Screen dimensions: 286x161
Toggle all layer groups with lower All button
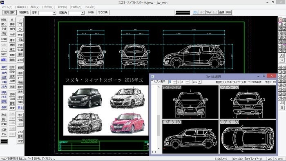pyautogui.click(x=282, y=103)
